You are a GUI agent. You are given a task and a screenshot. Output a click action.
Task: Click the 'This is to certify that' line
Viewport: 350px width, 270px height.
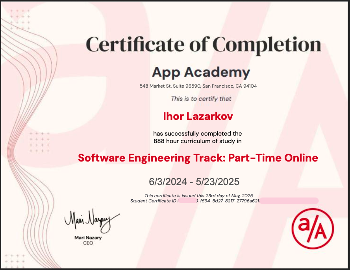201,99
